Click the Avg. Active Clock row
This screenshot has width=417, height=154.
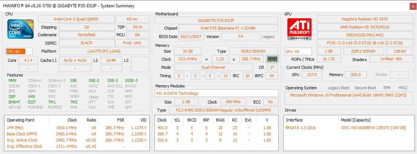coord(77,140)
